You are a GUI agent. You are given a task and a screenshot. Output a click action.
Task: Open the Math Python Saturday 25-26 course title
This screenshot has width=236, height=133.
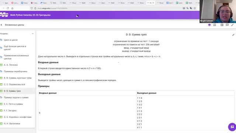click(x=30, y=15)
